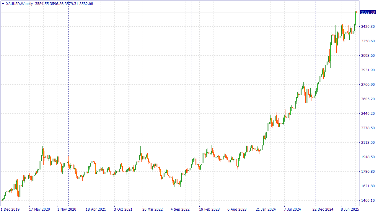Click the 8 Jun 2025 date label
The height and width of the screenshot is (213, 378).
pos(350,209)
